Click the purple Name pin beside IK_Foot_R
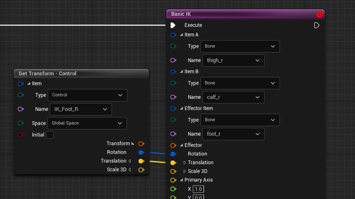The width and height of the screenshot is (355, 199). [x=21, y=109]
